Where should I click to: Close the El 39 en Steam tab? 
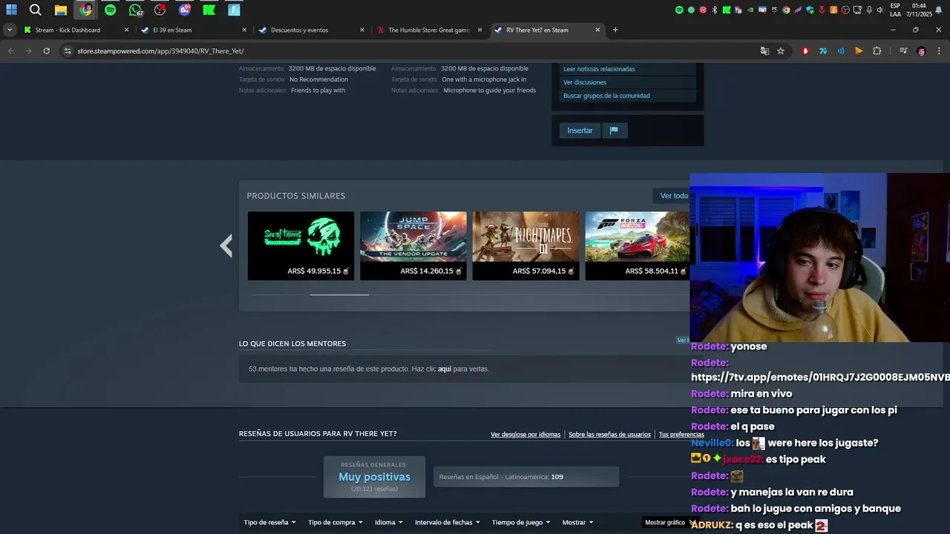click(x=244, y=30)
